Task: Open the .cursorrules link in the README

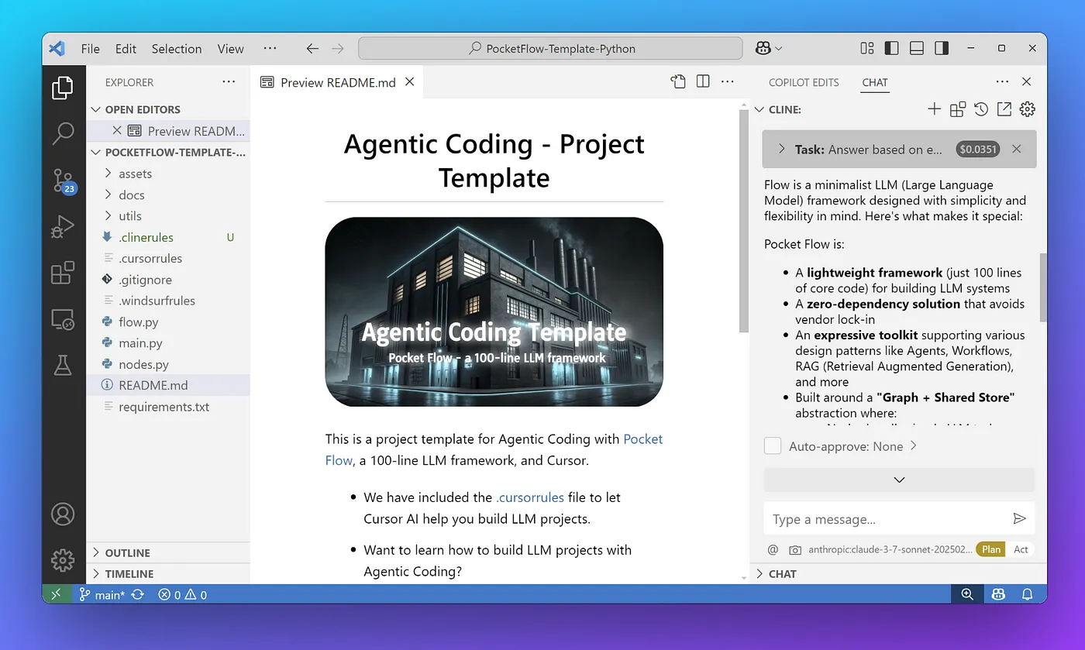Action: click(x=530, y=497)
